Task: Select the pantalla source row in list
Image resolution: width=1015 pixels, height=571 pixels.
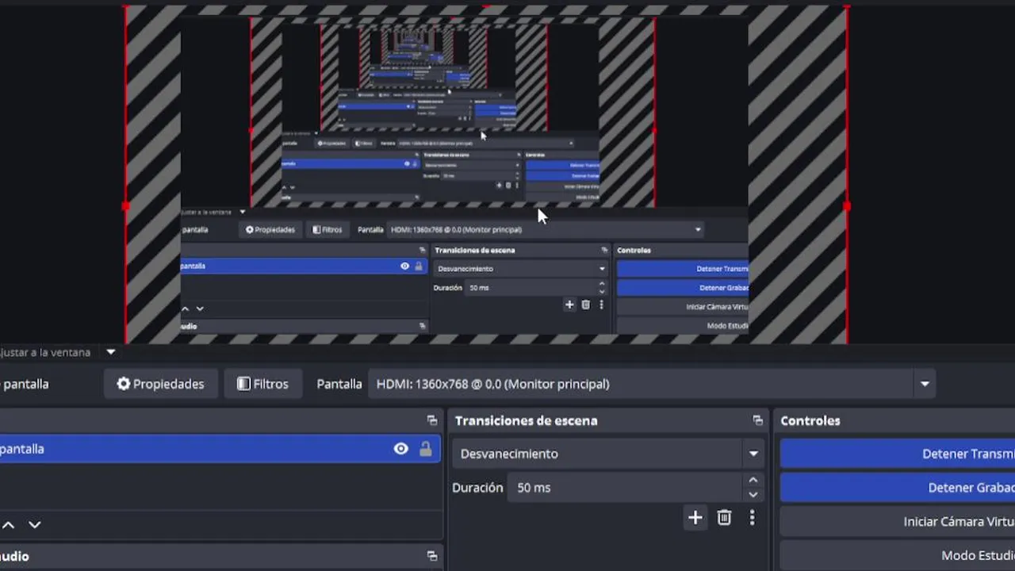Action: pos(219,449)
